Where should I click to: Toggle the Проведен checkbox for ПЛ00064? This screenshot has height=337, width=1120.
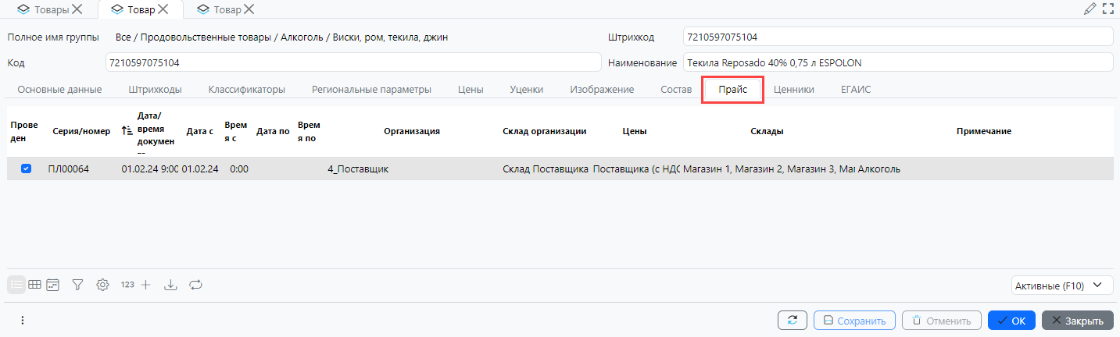26,168
